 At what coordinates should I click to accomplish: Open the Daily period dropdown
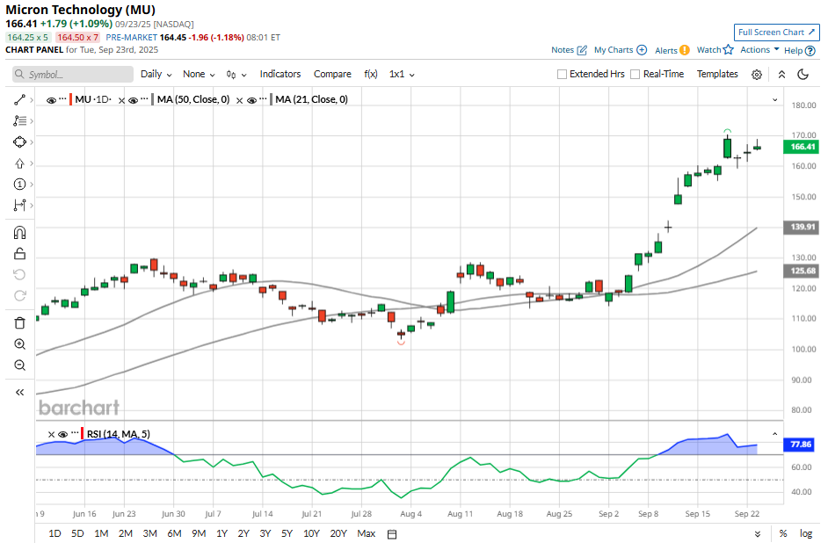click(x=156, y=75)
